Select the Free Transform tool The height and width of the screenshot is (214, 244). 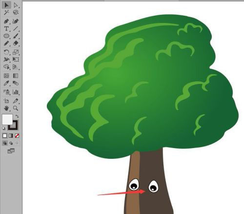[16, 59]
